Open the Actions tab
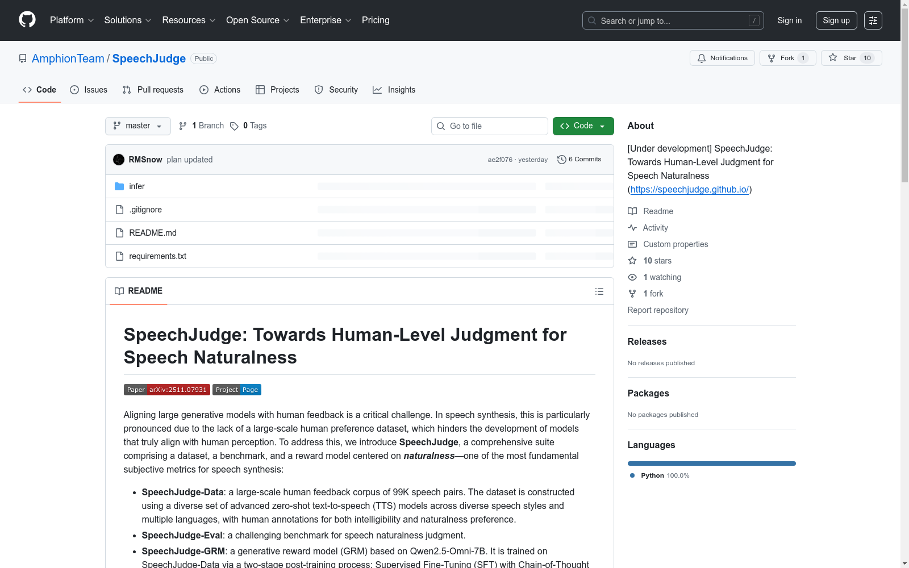Screen dimensions: 909x568 220,90
